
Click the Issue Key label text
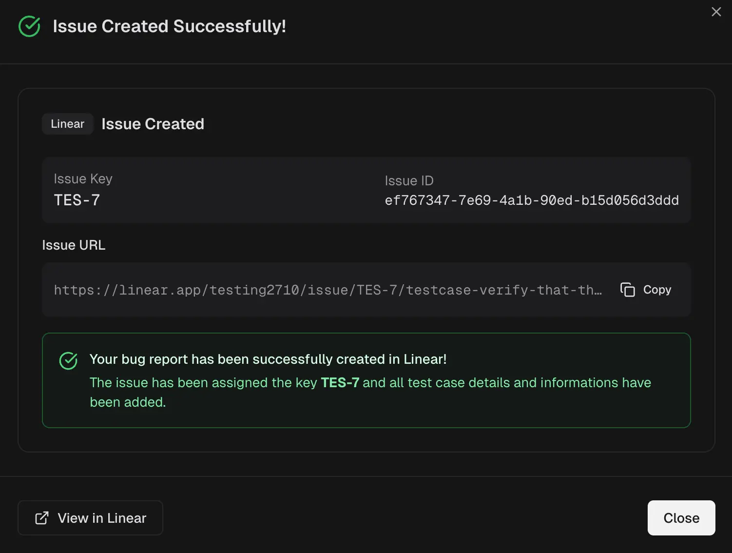[x=83, y=178]
